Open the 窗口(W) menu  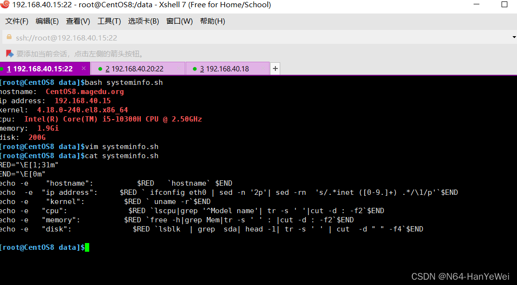point(179,21)
